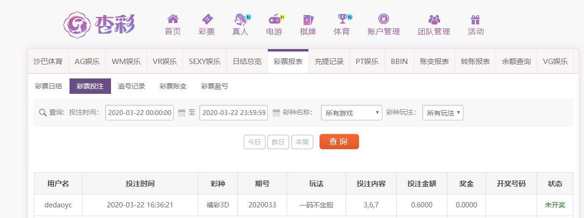Select the 彩票投注 sub-tab

pyautogui.click(x=90, y=86)
